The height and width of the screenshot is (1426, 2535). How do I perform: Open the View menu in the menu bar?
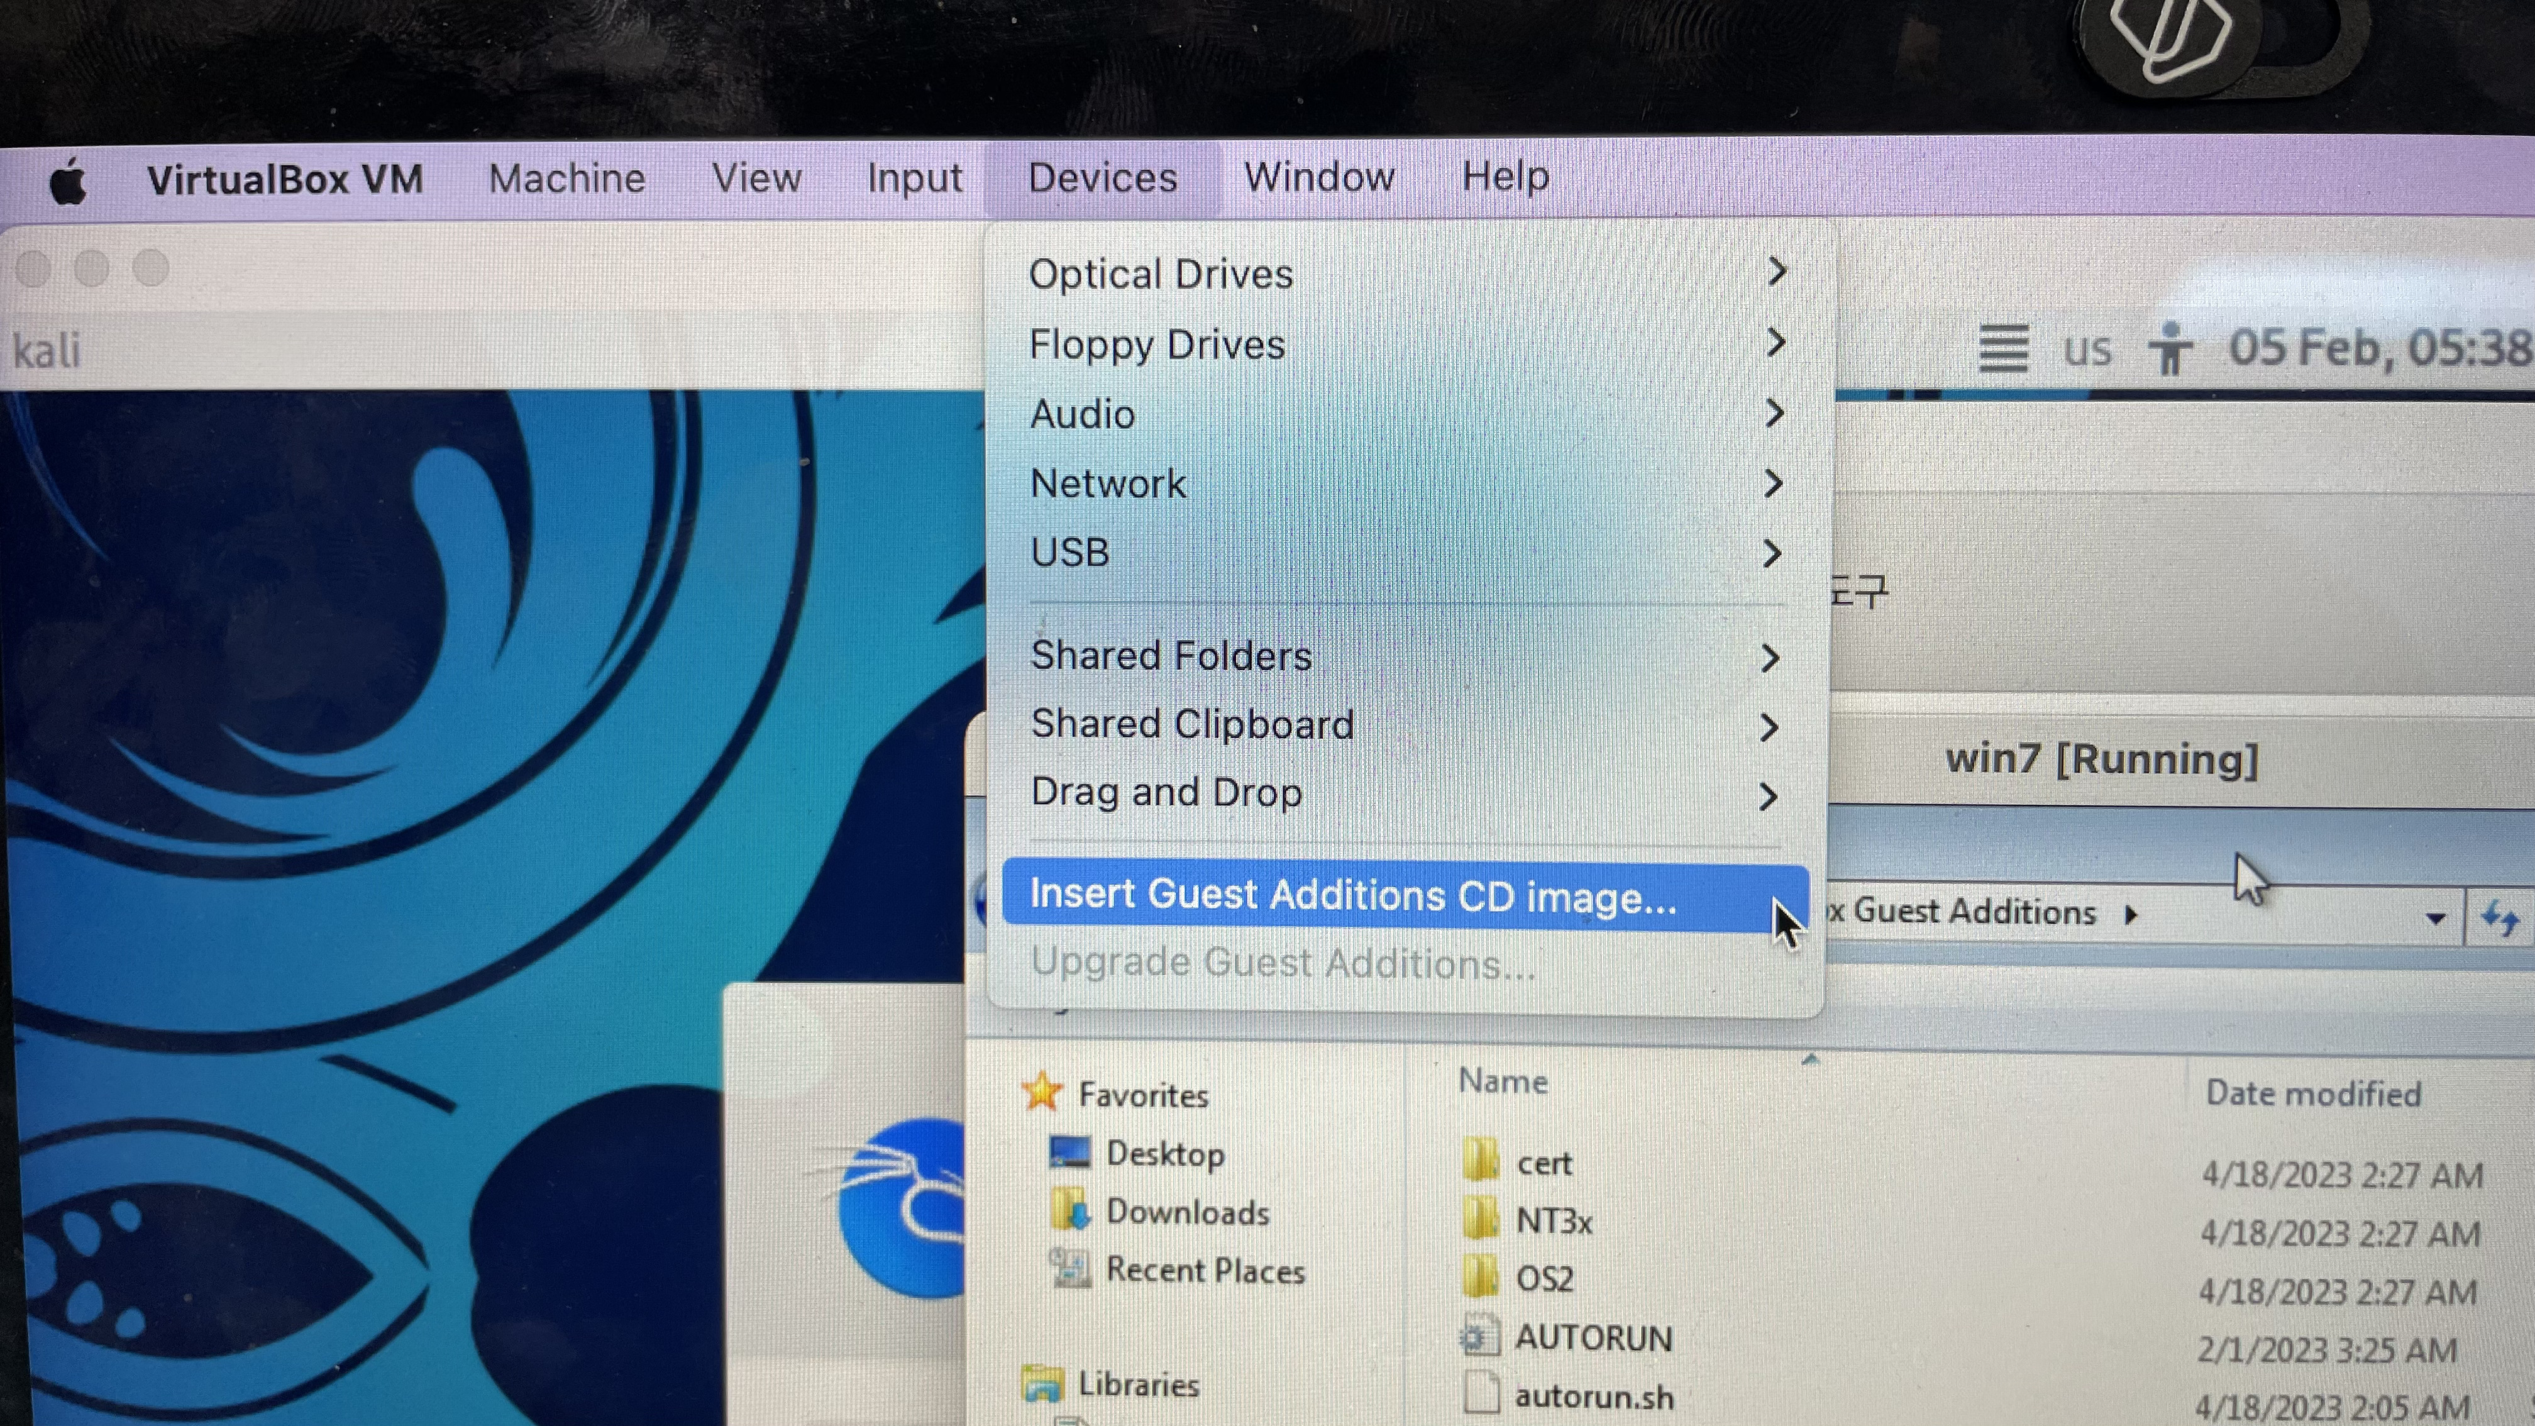tap(756, 178)
